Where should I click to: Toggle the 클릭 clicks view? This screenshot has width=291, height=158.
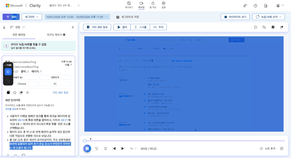(122, 27)
